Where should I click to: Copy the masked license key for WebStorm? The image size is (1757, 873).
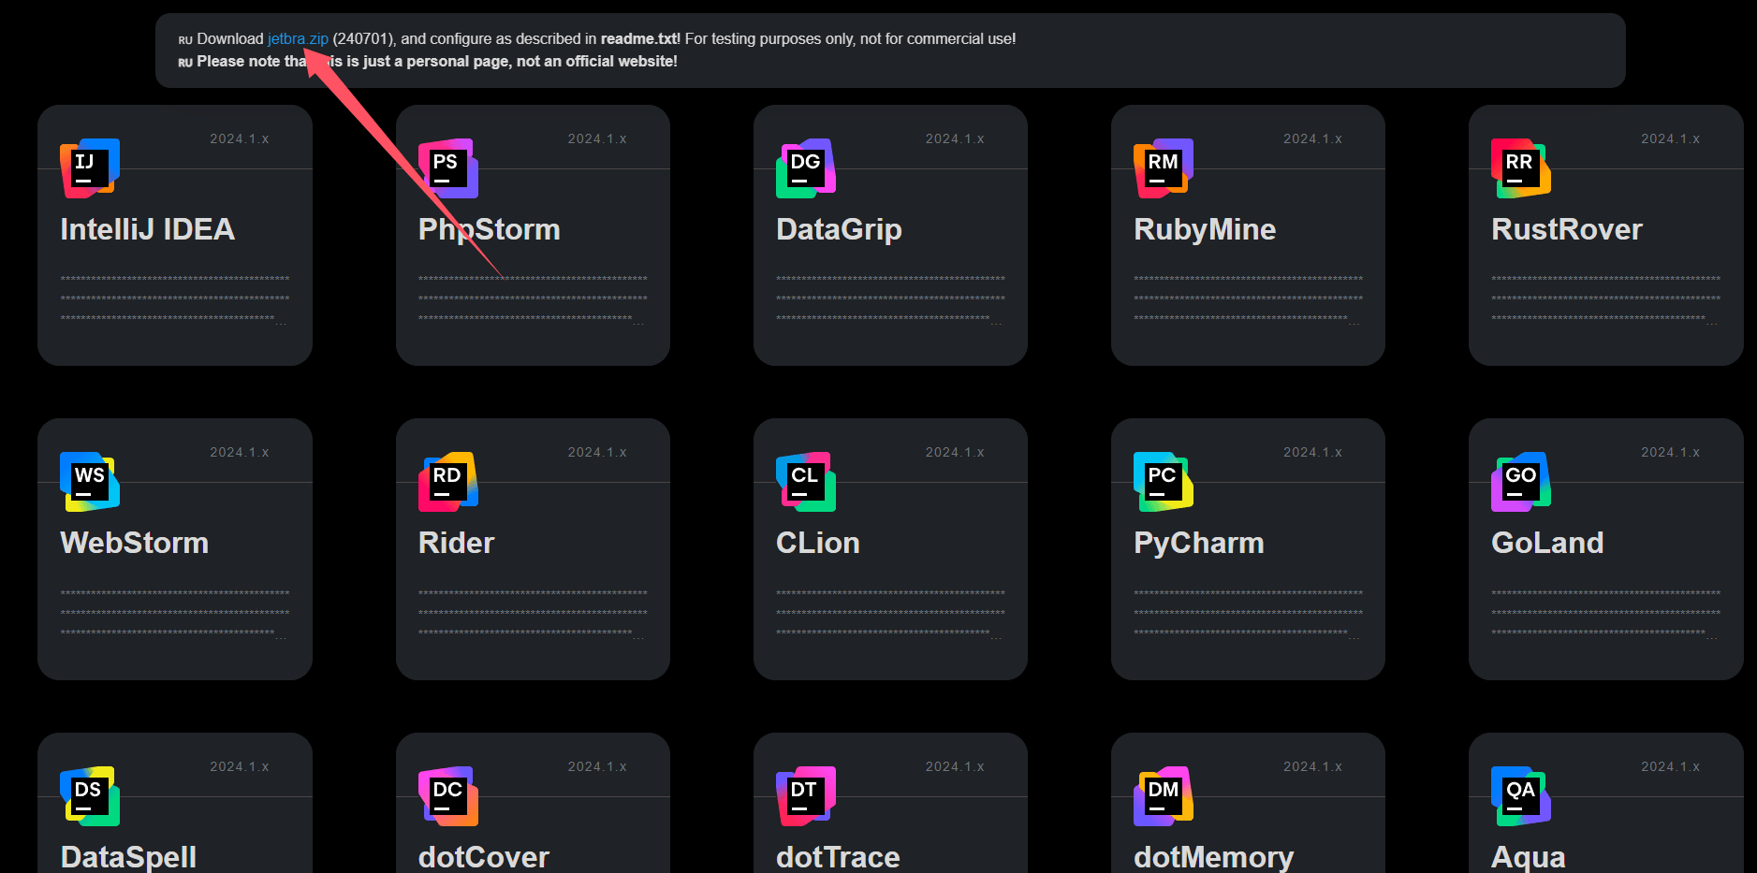pos(175,613)
